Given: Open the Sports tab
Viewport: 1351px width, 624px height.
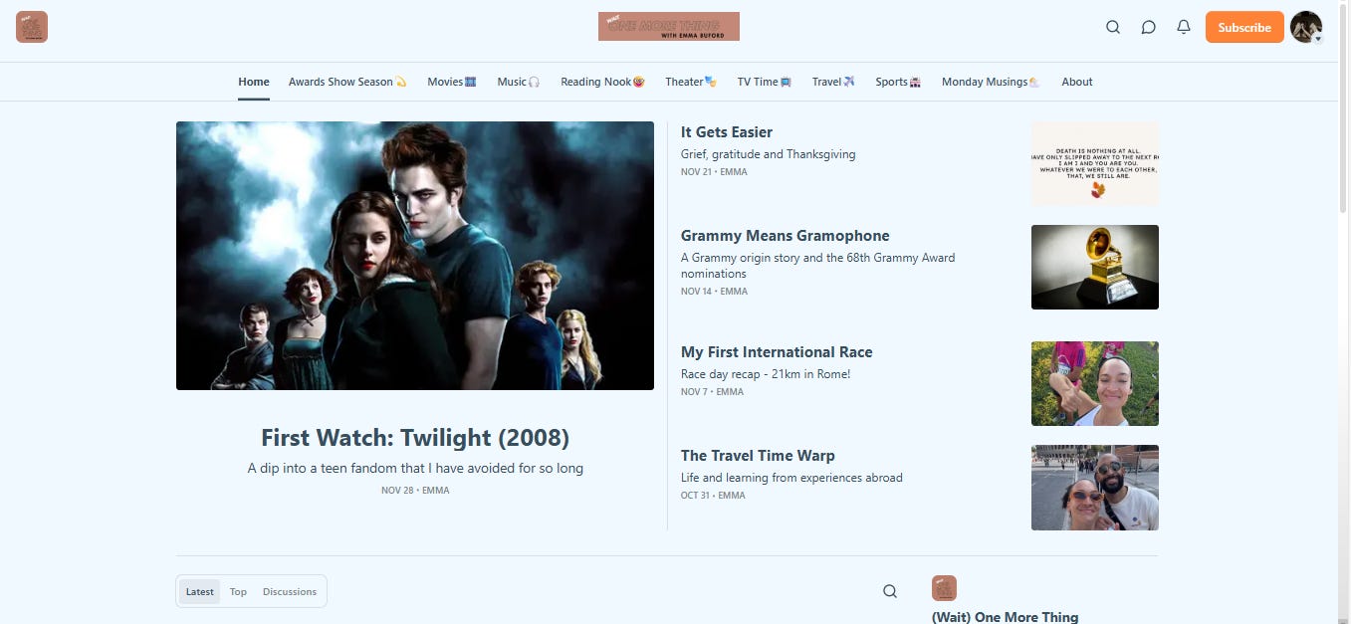Looking at the screenshot, I should coord(898,82).
